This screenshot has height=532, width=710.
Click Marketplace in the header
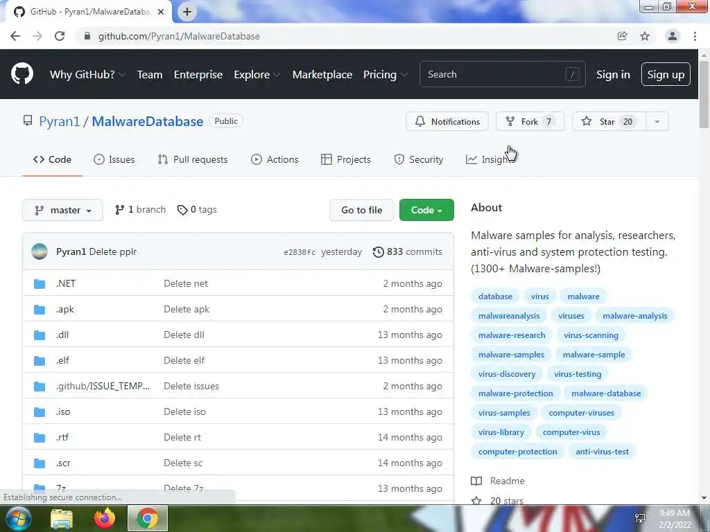point(322,74)
